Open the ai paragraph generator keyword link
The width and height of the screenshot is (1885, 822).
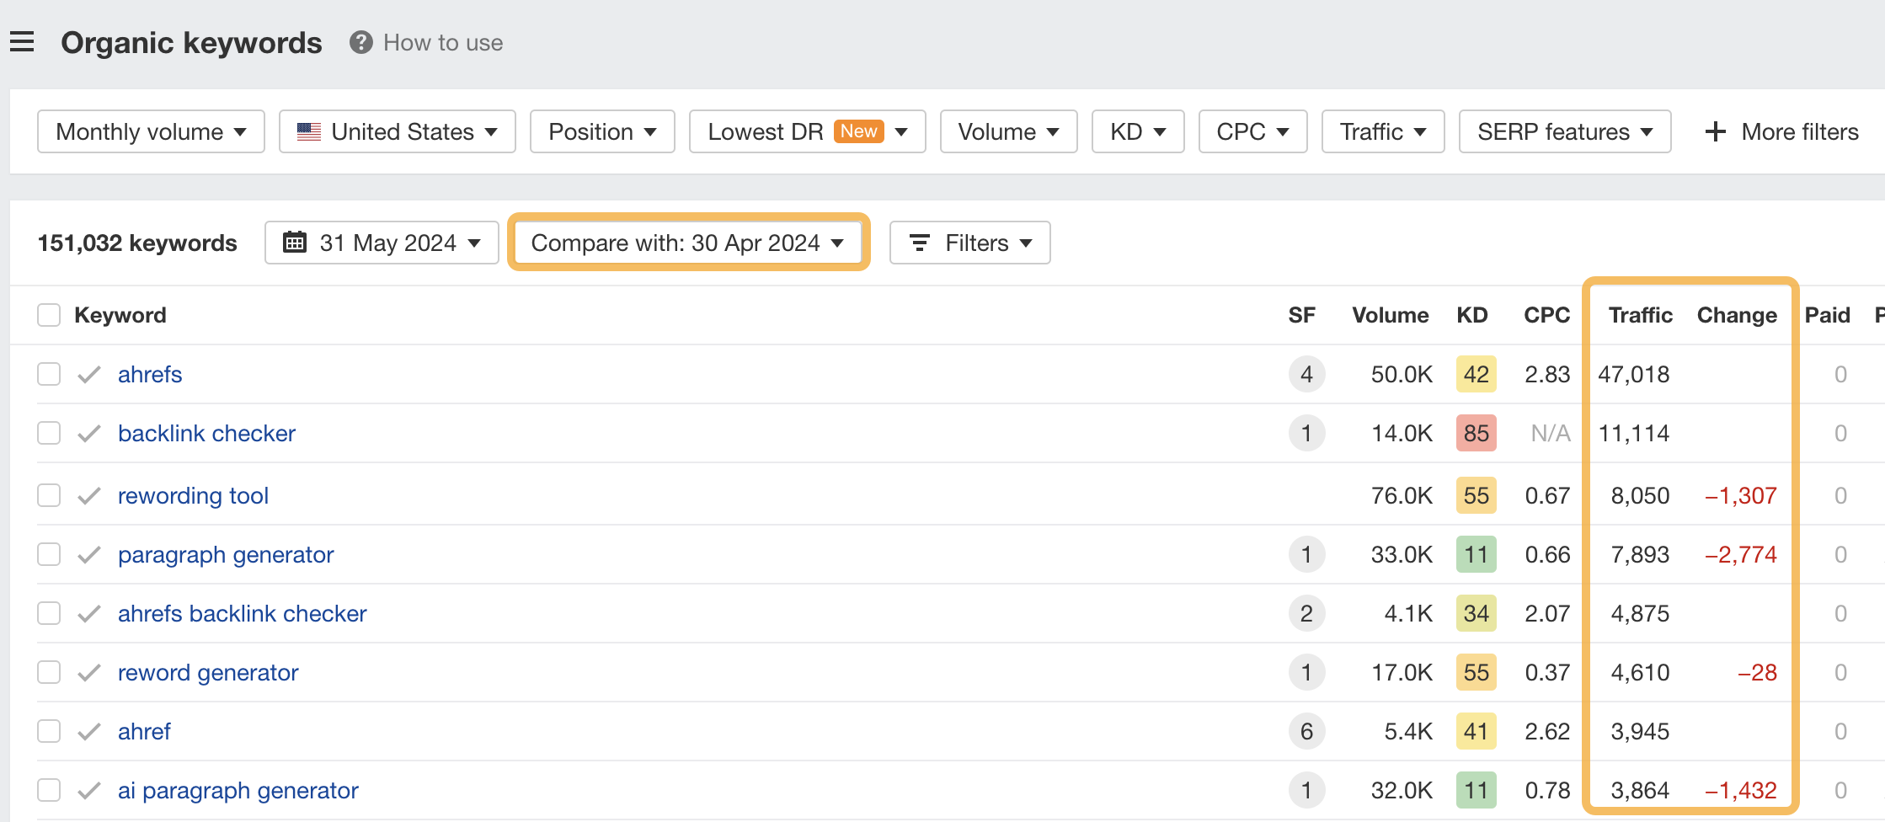238,790
